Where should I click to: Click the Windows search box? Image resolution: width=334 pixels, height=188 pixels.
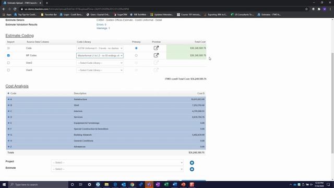click(x=38, y=184)
